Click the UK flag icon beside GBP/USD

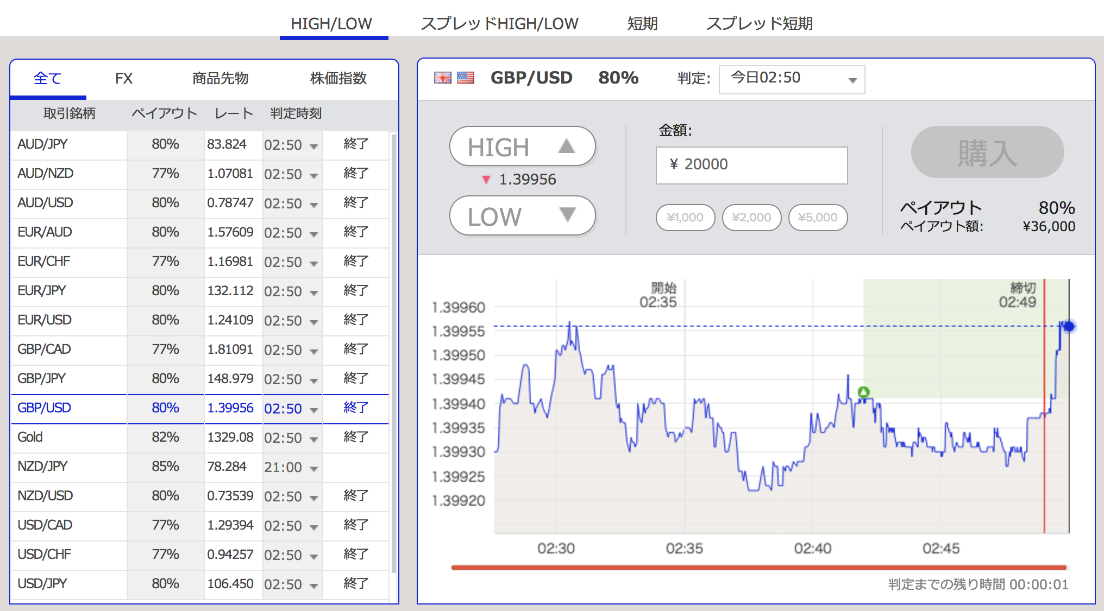click(x=443, y=78)
